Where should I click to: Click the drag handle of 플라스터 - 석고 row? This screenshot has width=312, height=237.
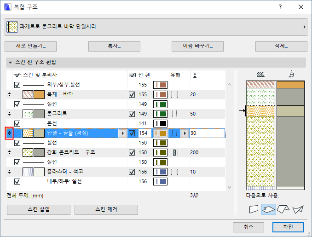tap(9, 172)
